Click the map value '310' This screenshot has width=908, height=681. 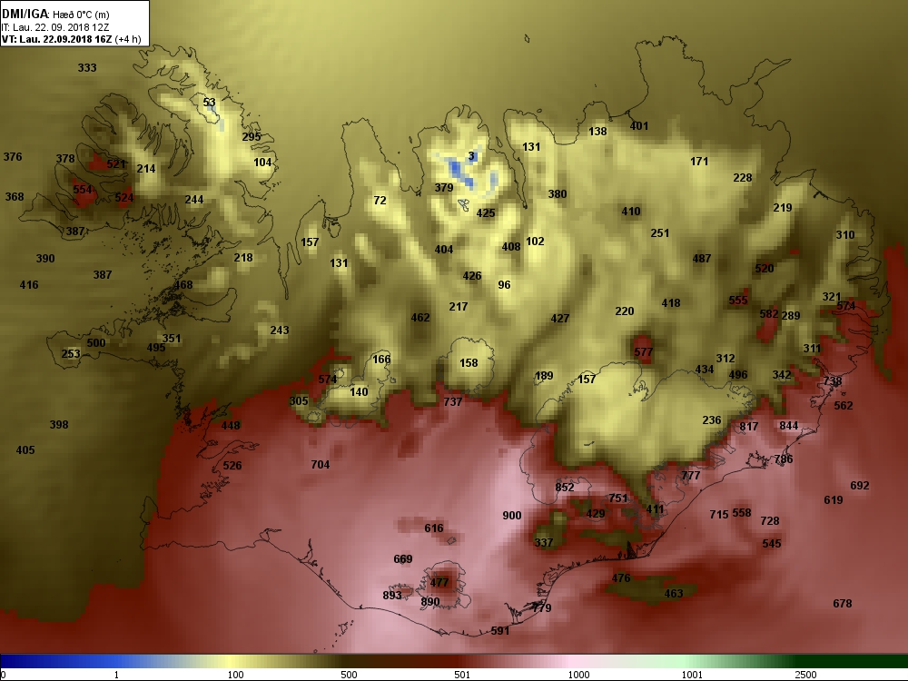844,235
